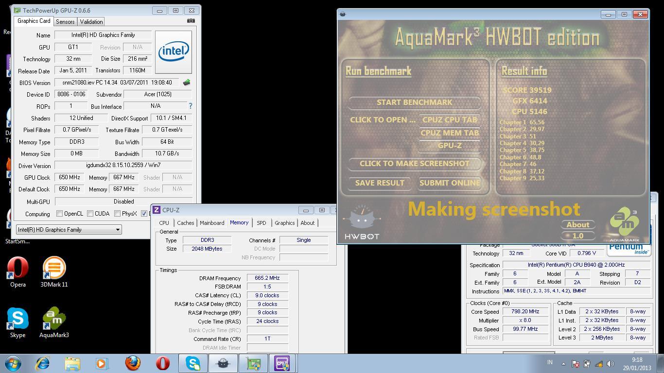Switch to the Caches tab in CPU-Z

[x=185, y=223]
